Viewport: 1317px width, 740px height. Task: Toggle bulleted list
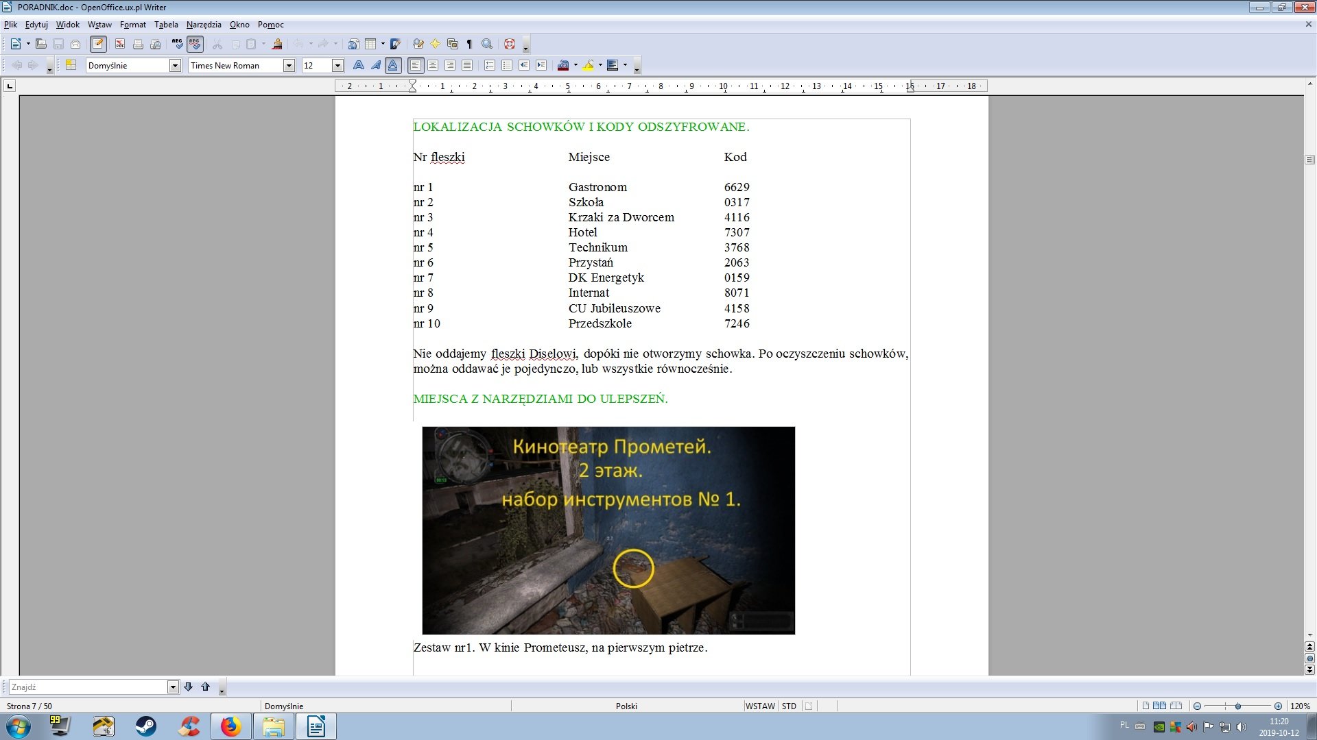[507, 65]
